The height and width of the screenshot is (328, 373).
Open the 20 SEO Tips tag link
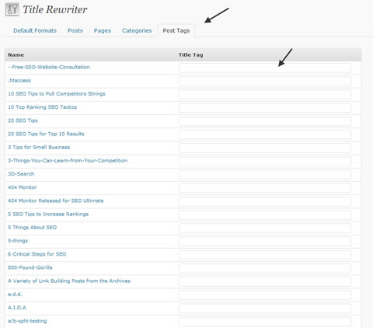[x=23, y=120]
